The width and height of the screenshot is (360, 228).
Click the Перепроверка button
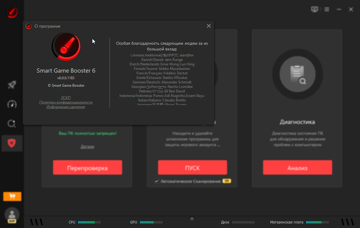click(x=88, y=167)
